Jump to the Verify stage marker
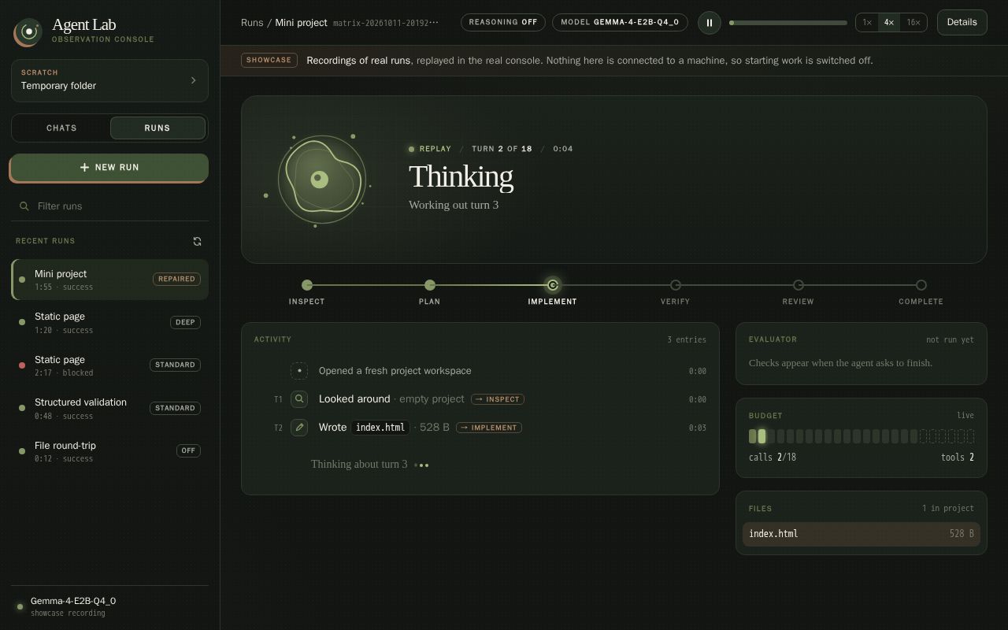The image size is (1008, 630). click(x=676, y=285)
